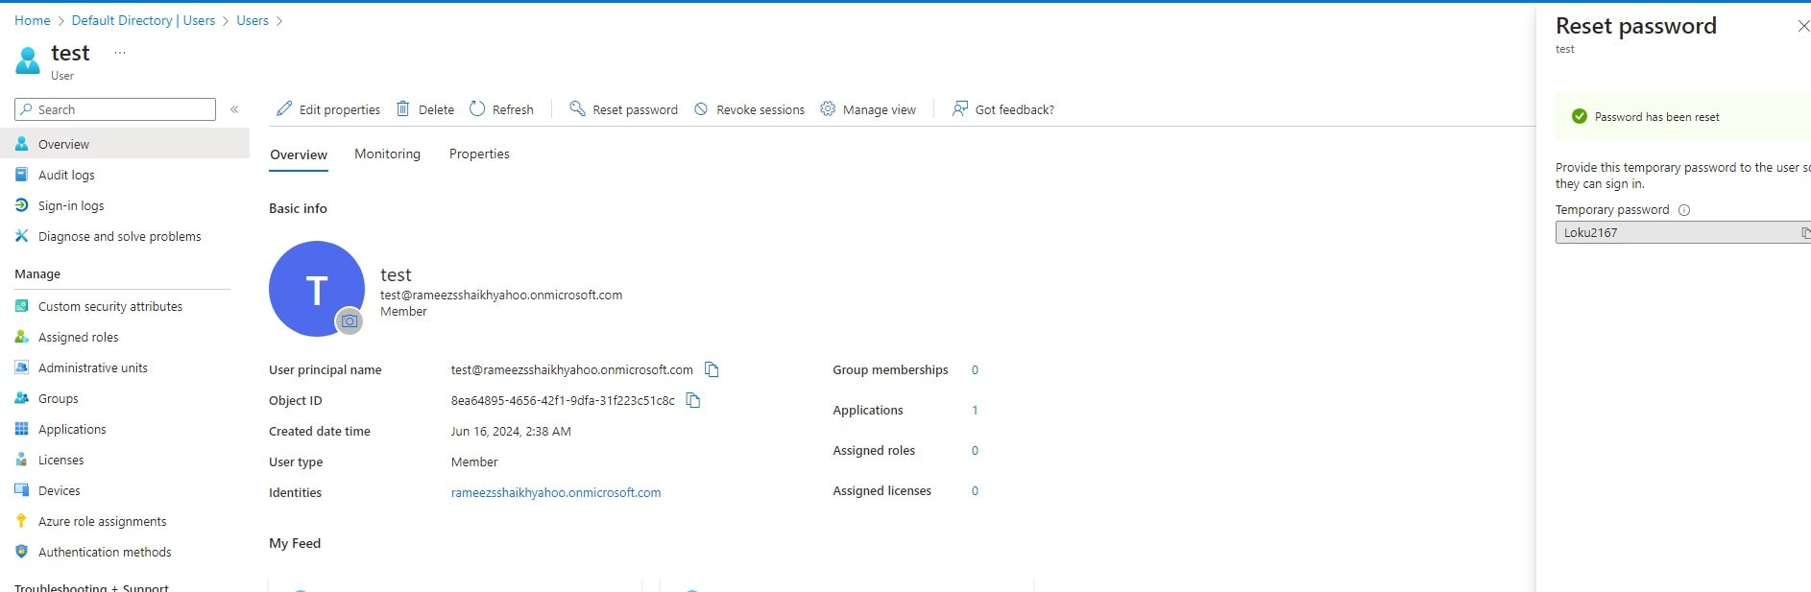The height and width of the screenshot is (592, 1811).
Task: Open the rameezsshaikhyahoo.onmicrosoft.com identity link
Action: pos(556,492)
